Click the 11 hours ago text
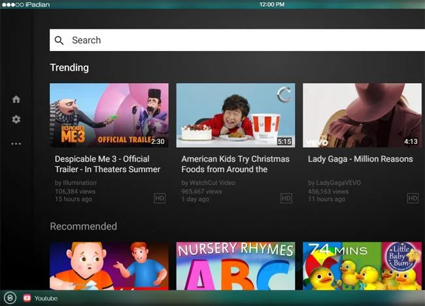Image resolution: width=425 pixels, height=306 pixels. 327,199
